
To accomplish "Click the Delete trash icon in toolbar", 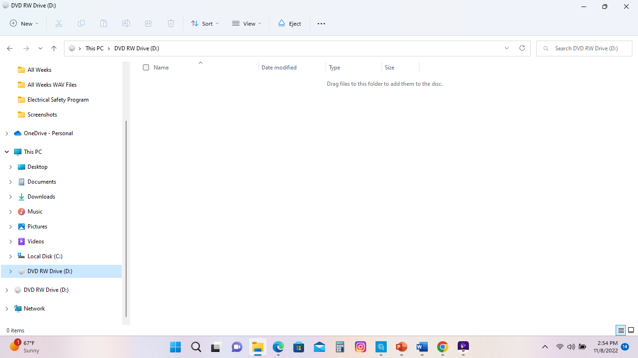I will click(171, 24).
